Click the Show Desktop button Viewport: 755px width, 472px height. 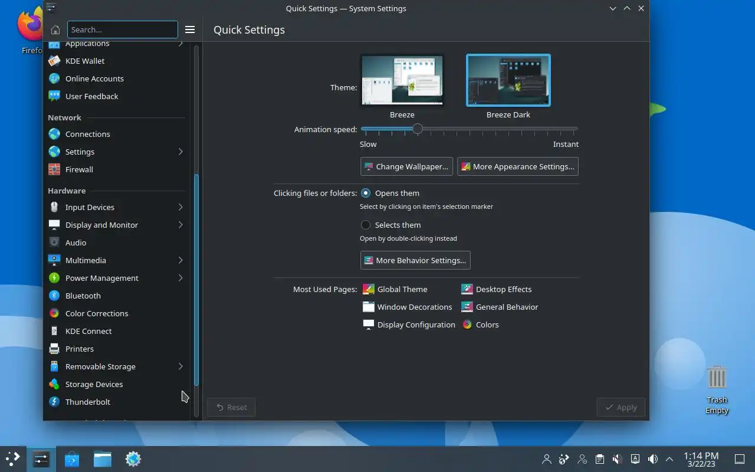click(740, 459)
